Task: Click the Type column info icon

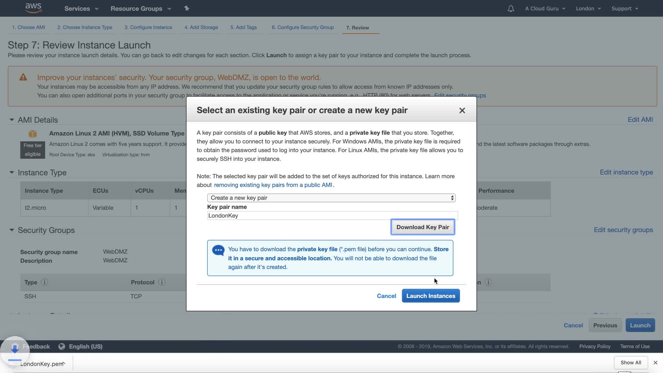Action: point(45,282)
